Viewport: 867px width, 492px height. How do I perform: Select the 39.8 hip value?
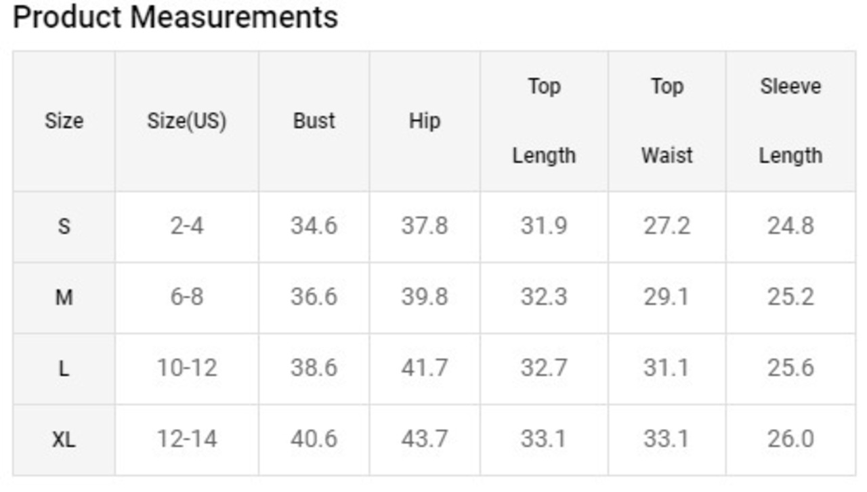click(x=425, y=298)
